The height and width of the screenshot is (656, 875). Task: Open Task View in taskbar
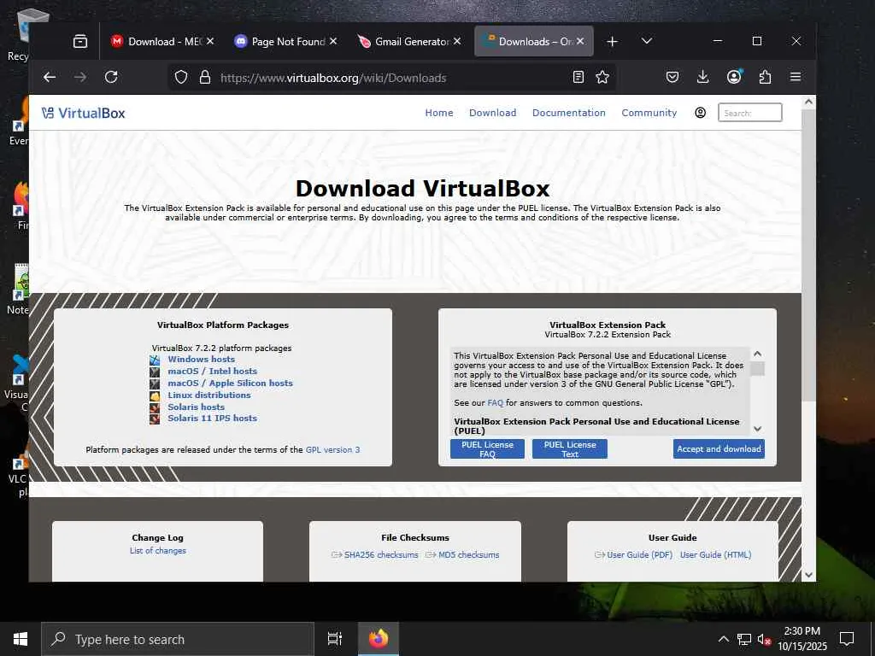coord(335,639)
